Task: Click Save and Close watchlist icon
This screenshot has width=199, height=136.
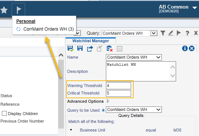Action: tap(71, 49)
